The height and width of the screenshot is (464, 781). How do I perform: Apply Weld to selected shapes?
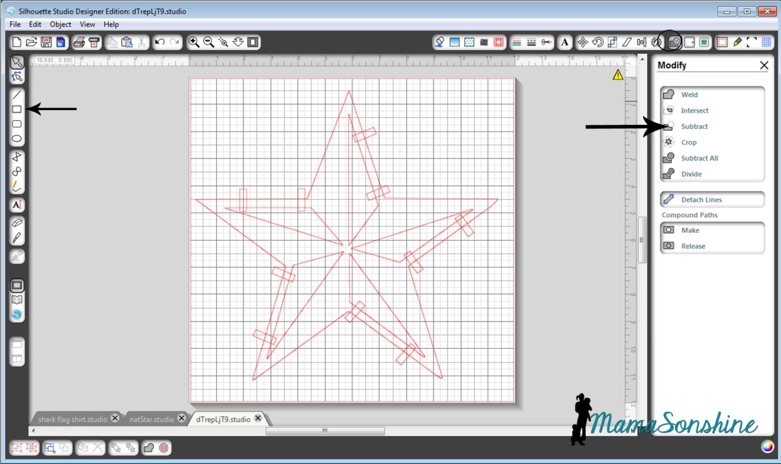[689, 95]
